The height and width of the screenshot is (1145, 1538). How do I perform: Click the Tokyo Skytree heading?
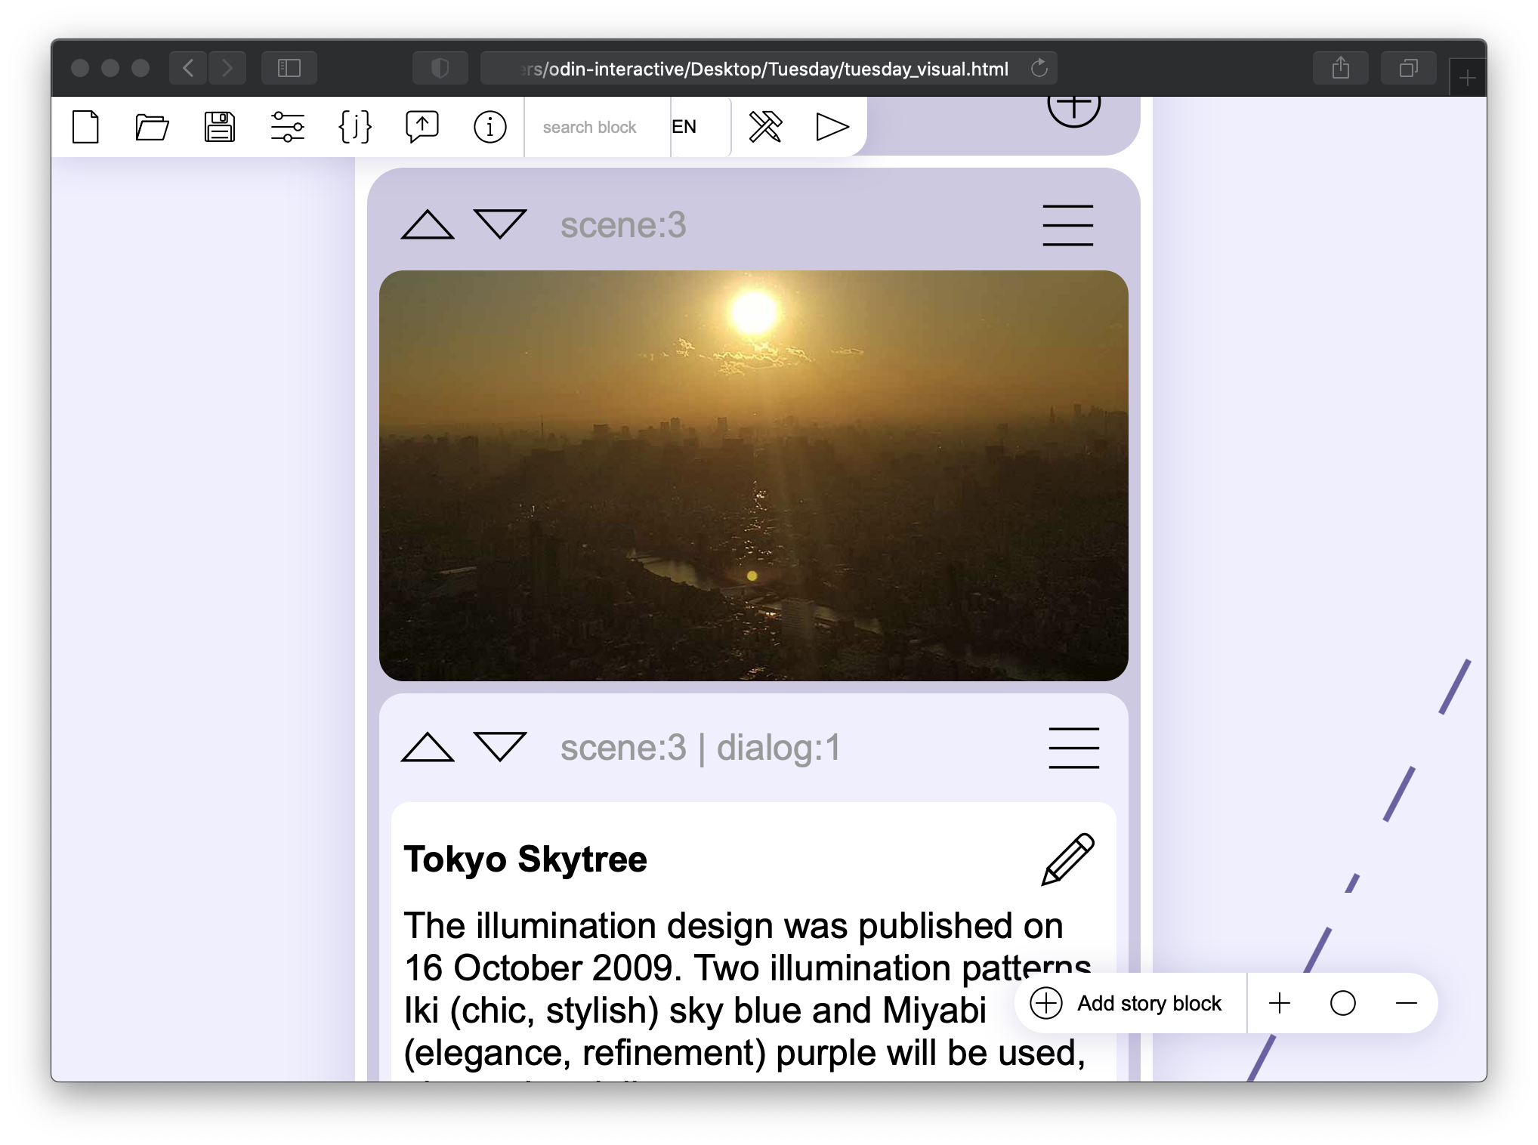point(525,860)
